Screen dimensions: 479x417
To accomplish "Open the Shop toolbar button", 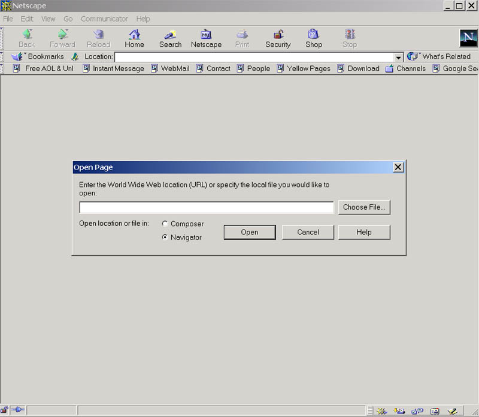I will click(314, 38).
